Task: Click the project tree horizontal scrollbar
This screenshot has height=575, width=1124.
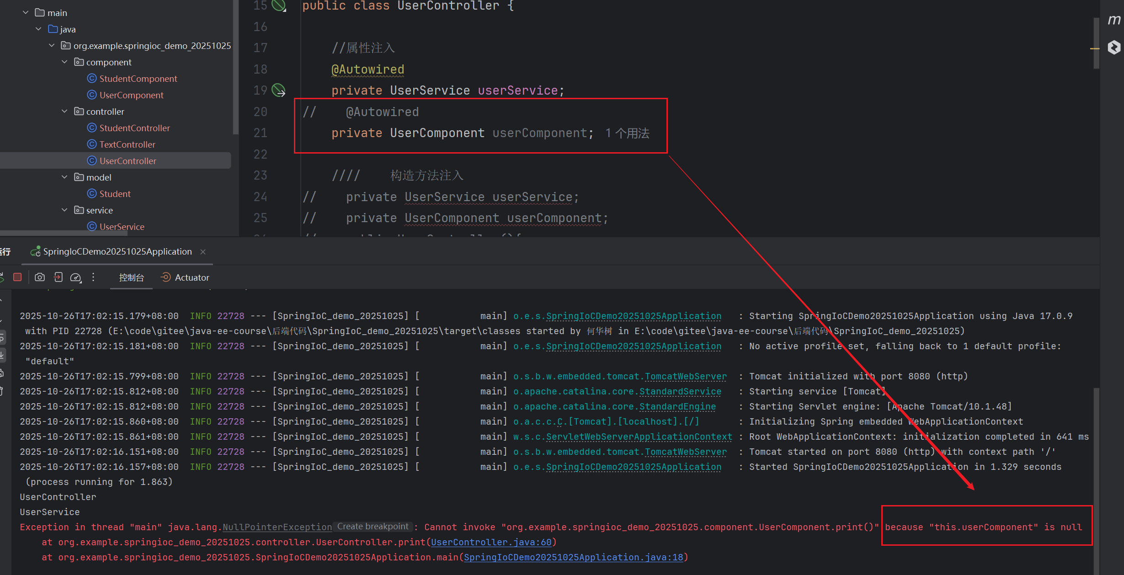Action: [x=64, y=233]
